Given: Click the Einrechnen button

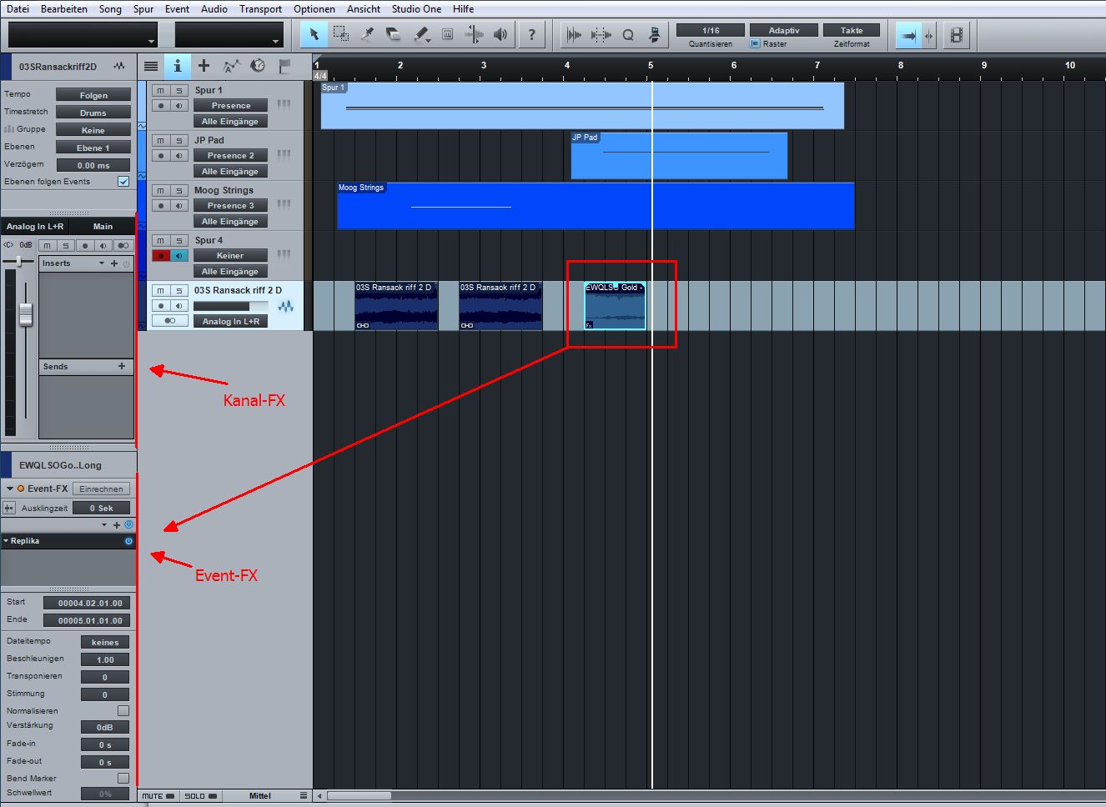Looking at the screenshot, I should point(101,489).
